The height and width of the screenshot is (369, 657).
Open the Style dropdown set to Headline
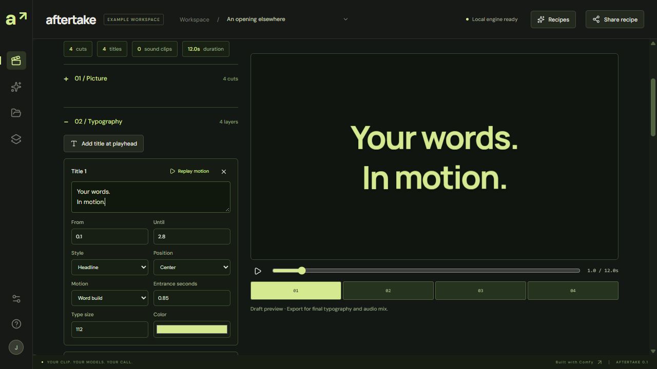(x=110, y=267)
